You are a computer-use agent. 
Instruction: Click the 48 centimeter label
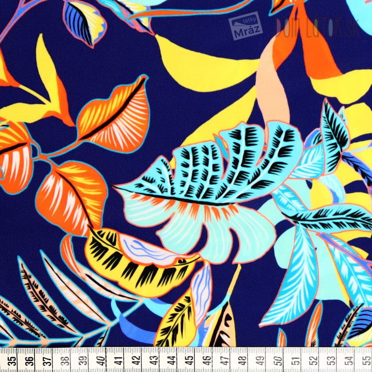243,361
